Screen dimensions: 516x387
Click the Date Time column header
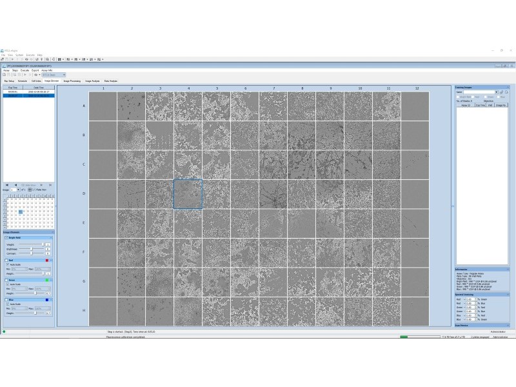[x=39, y=88]
